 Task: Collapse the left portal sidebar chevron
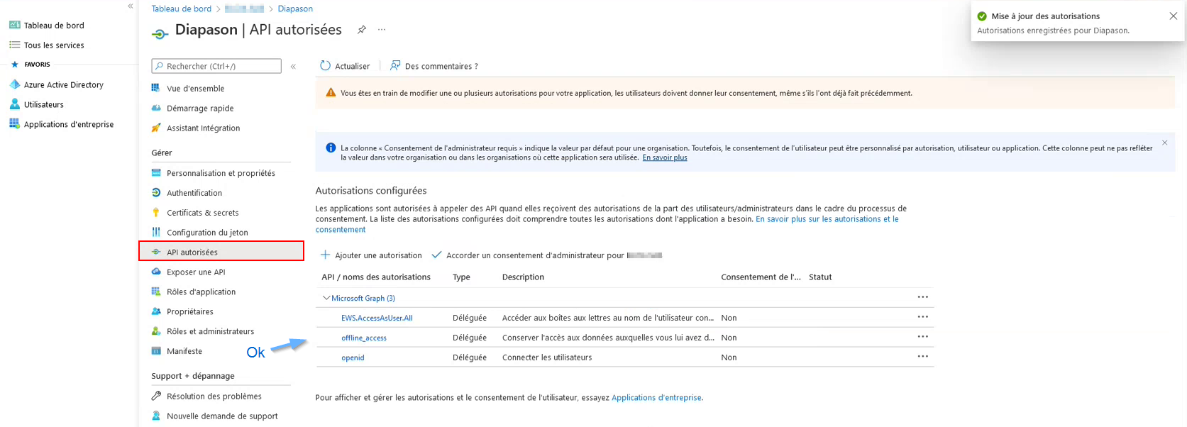pos(130,6)
